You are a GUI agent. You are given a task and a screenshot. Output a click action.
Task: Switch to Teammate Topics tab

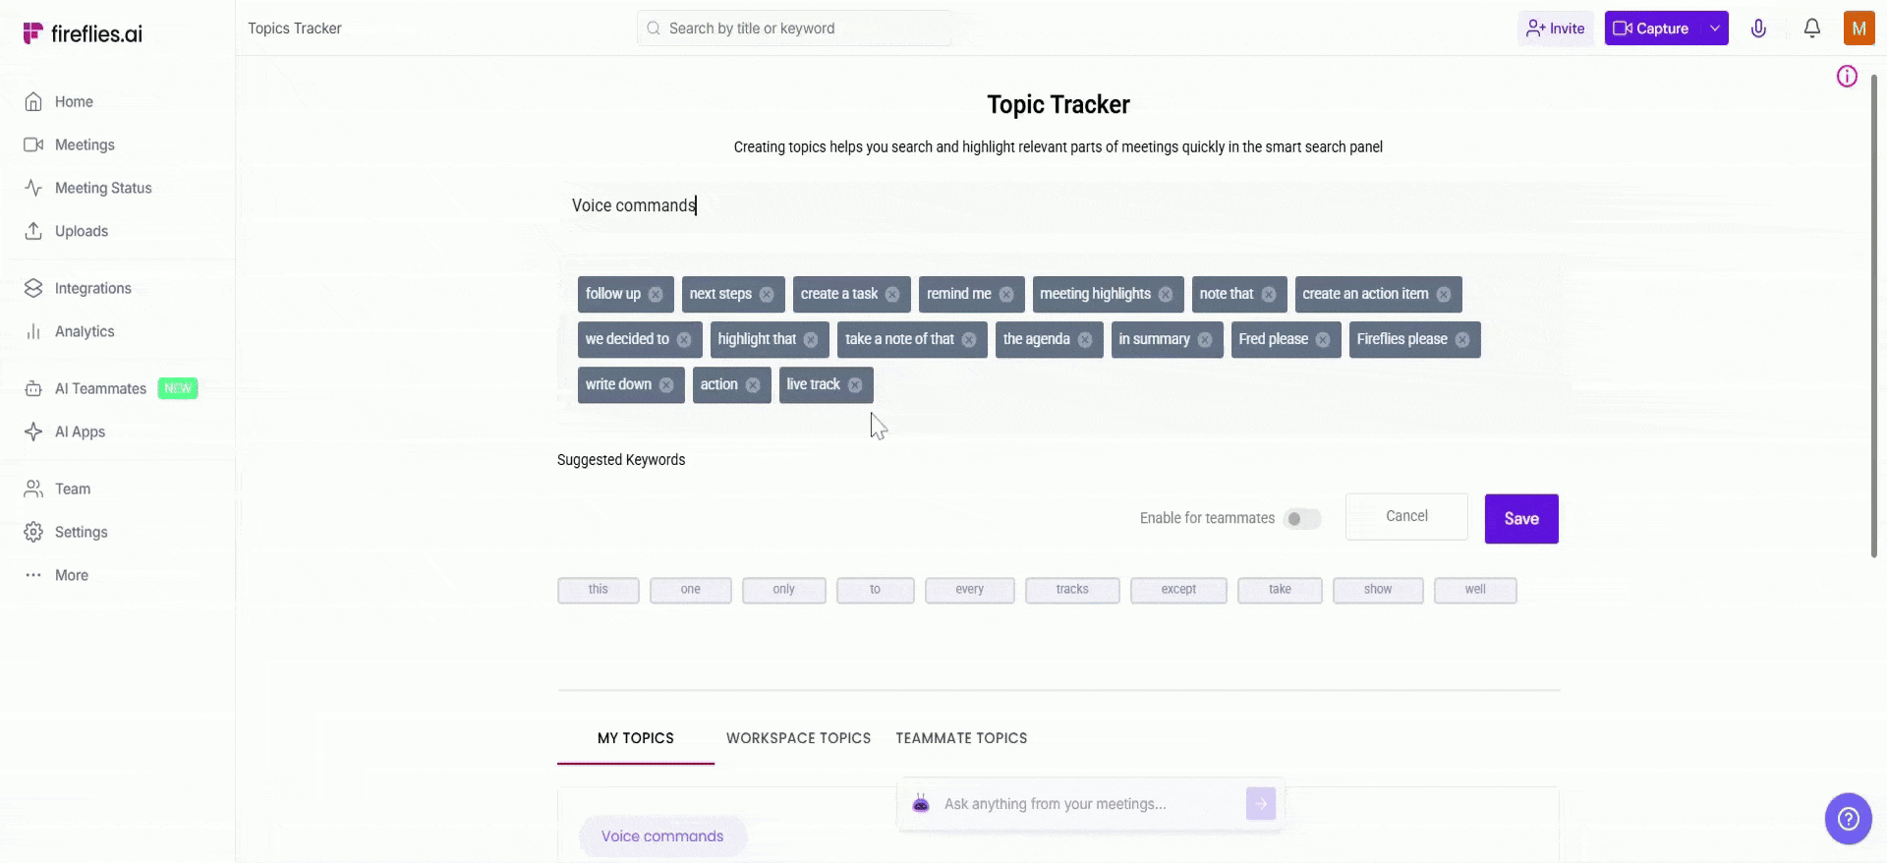(961, 738)
